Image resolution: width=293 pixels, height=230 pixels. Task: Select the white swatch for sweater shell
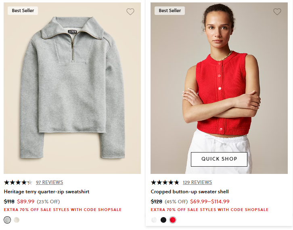pyautogui.click(x=154, y=220)
